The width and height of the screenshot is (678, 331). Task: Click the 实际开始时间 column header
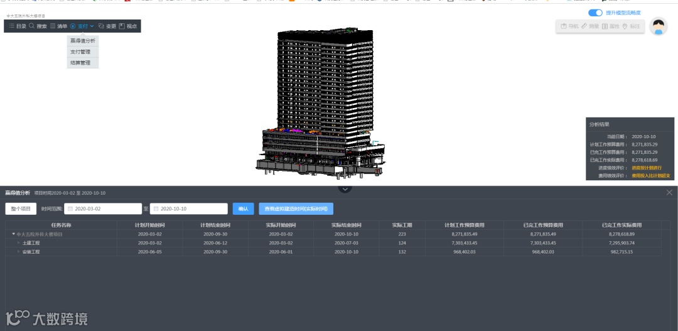tap(281, 225)
